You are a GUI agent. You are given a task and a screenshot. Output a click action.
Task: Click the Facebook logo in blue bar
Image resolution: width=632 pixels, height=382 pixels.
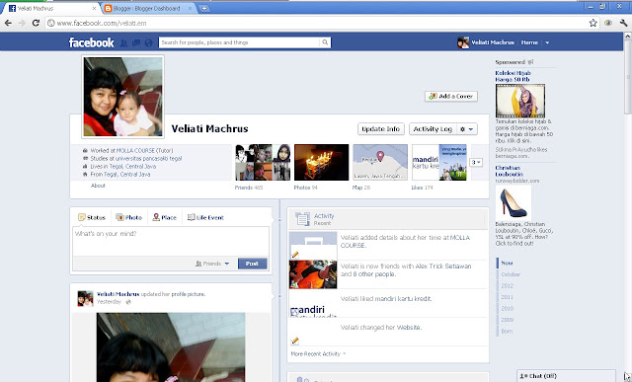(91, 42)
